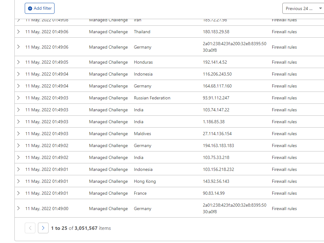Click Firewall rules in the France row
The height and width of the screenshot is (243, 324).
click(284, 193)
